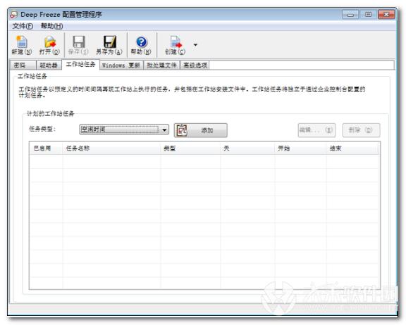The image size is (406, 325).
Task: Click the Deep Freeze title bar app icon
Action: (13, 15)
